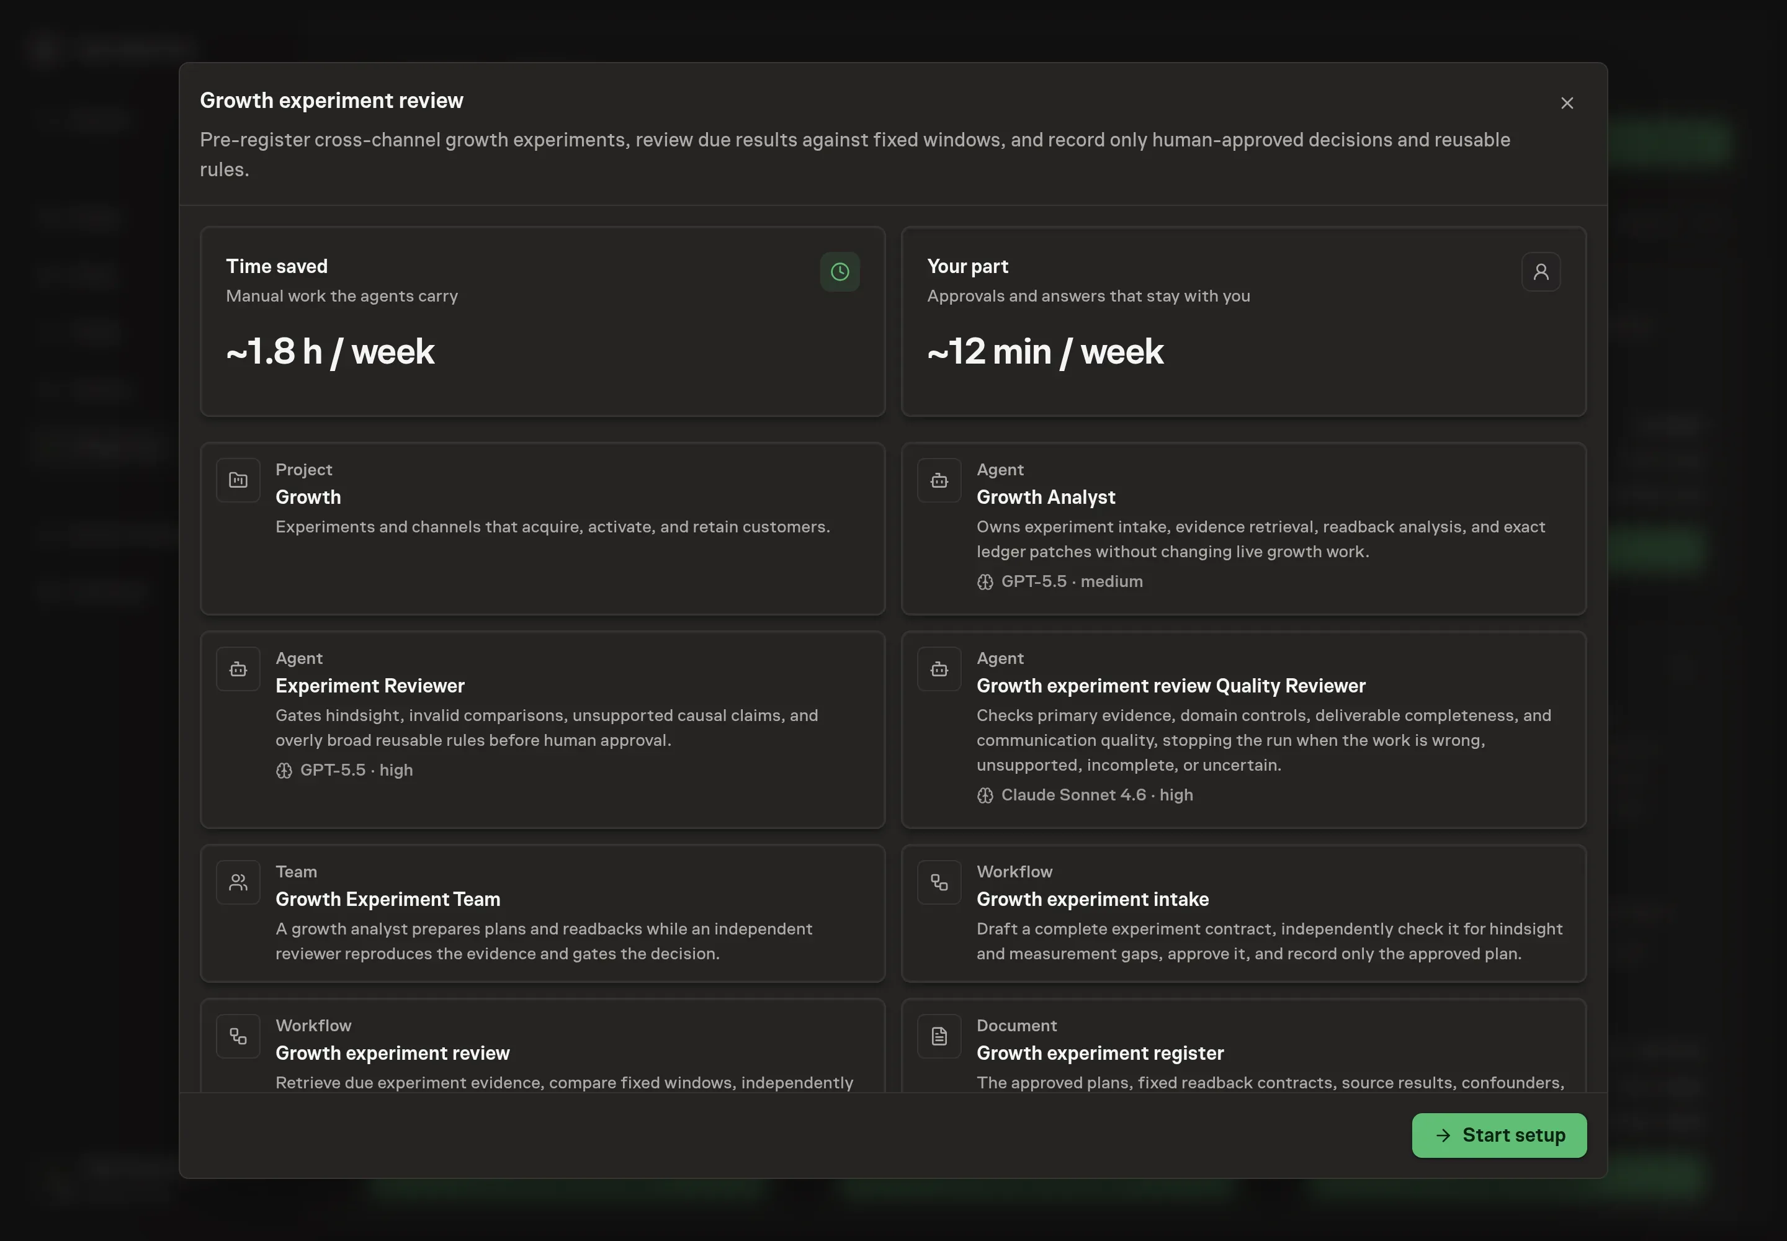Click the brain icon next to GPT-5.5 · high

point(284,770)
